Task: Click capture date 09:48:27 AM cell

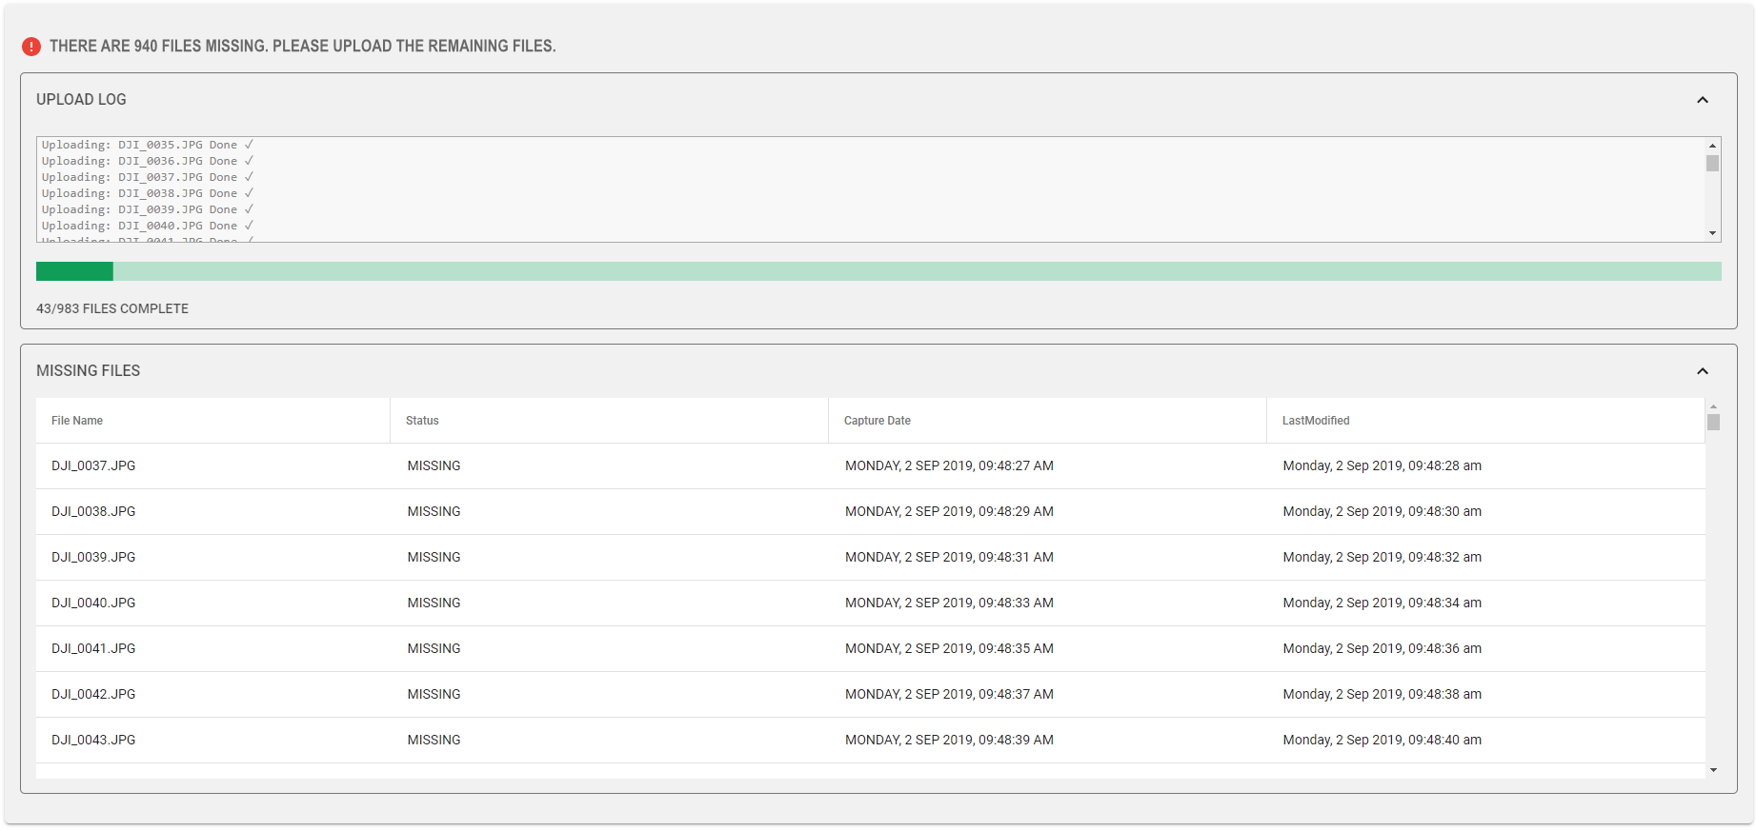Action: tap(949, 465)
